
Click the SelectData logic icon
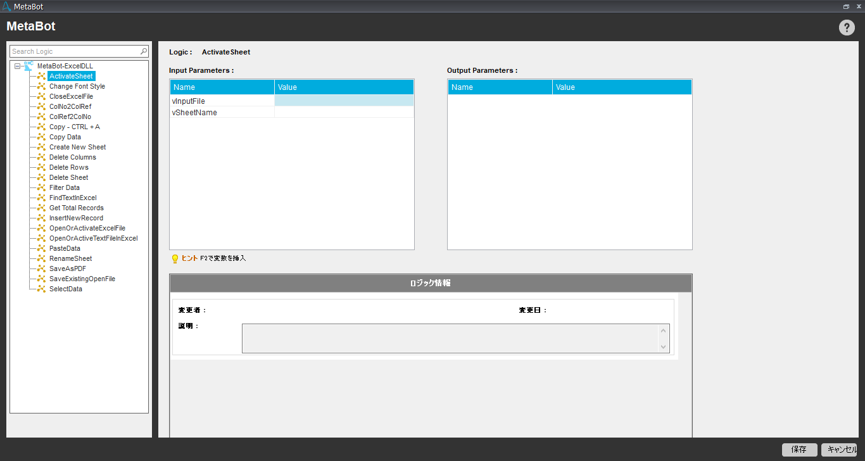pyautogui.click(x=41, y=289)
